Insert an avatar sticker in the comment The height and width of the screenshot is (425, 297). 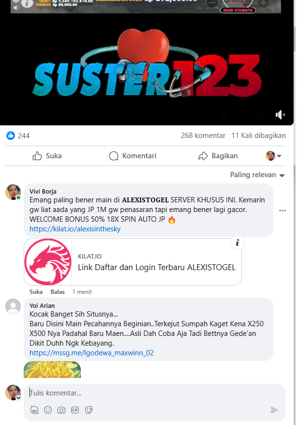pos(34,410)
